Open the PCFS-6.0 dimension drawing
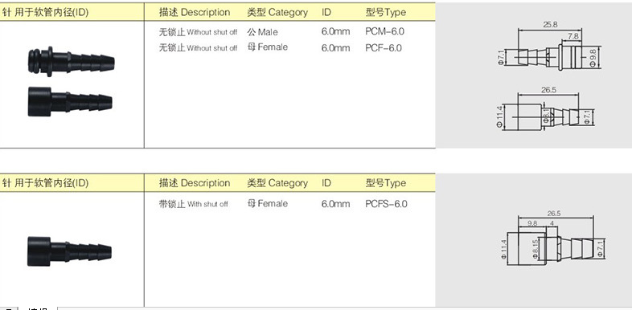The height and width of the screenshot is (310, 632). point(552,239)
